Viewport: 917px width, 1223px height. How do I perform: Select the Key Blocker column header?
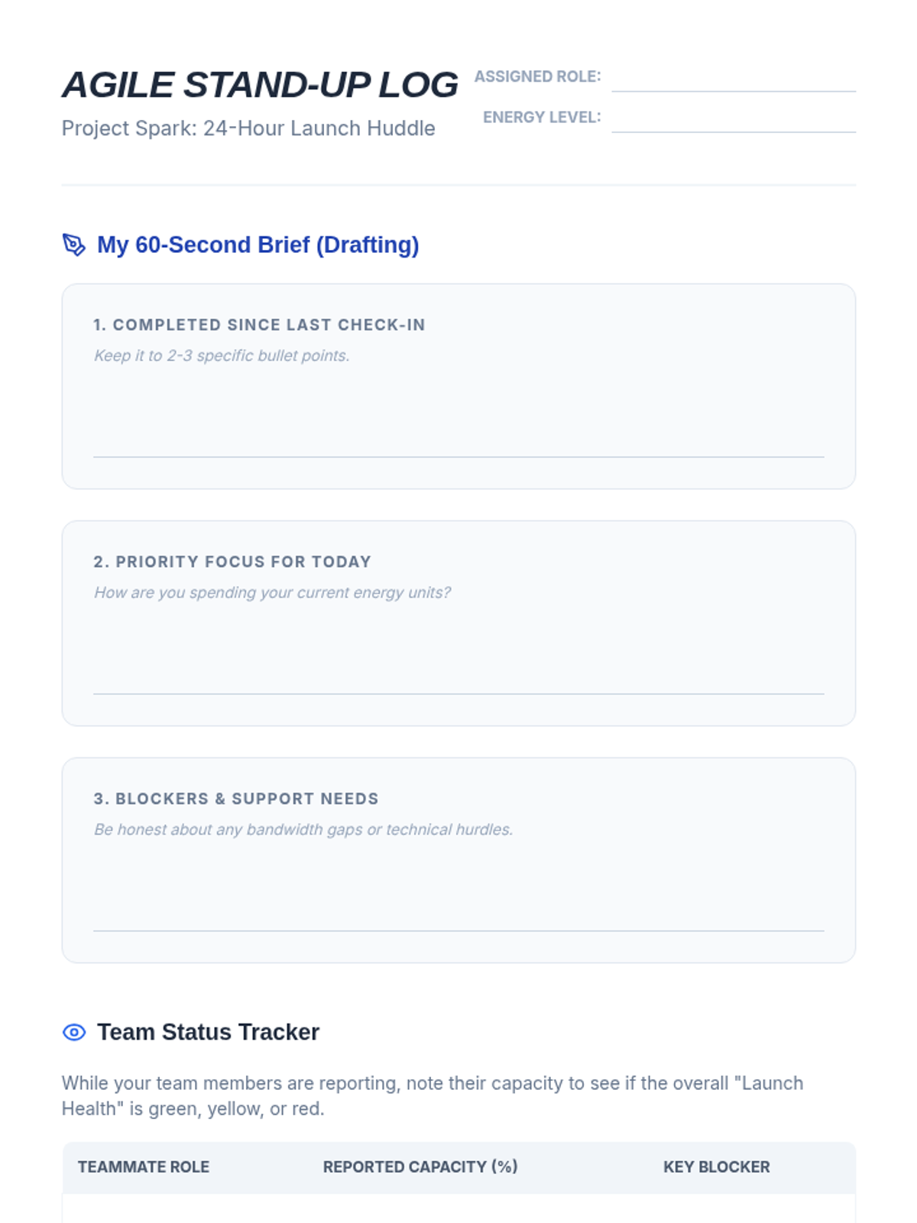point(717,1167)
